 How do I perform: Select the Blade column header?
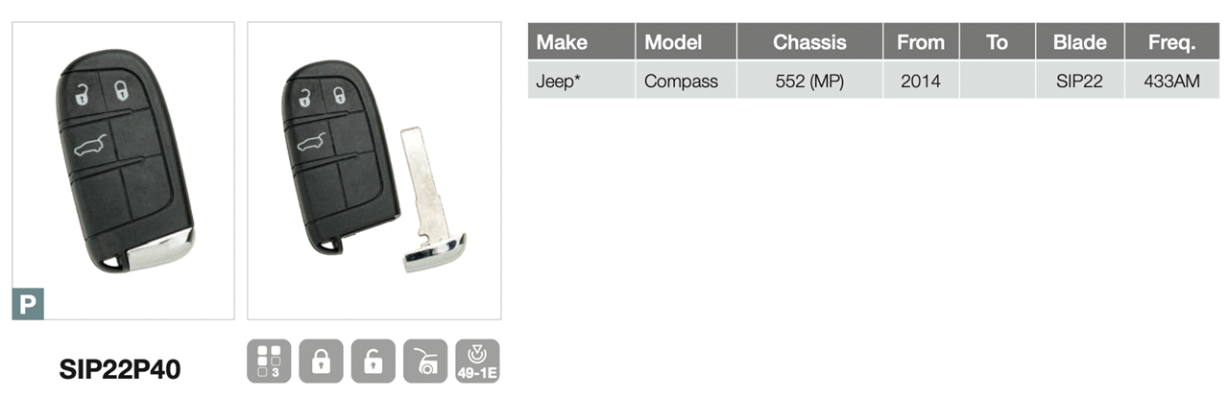point(1080,42)
